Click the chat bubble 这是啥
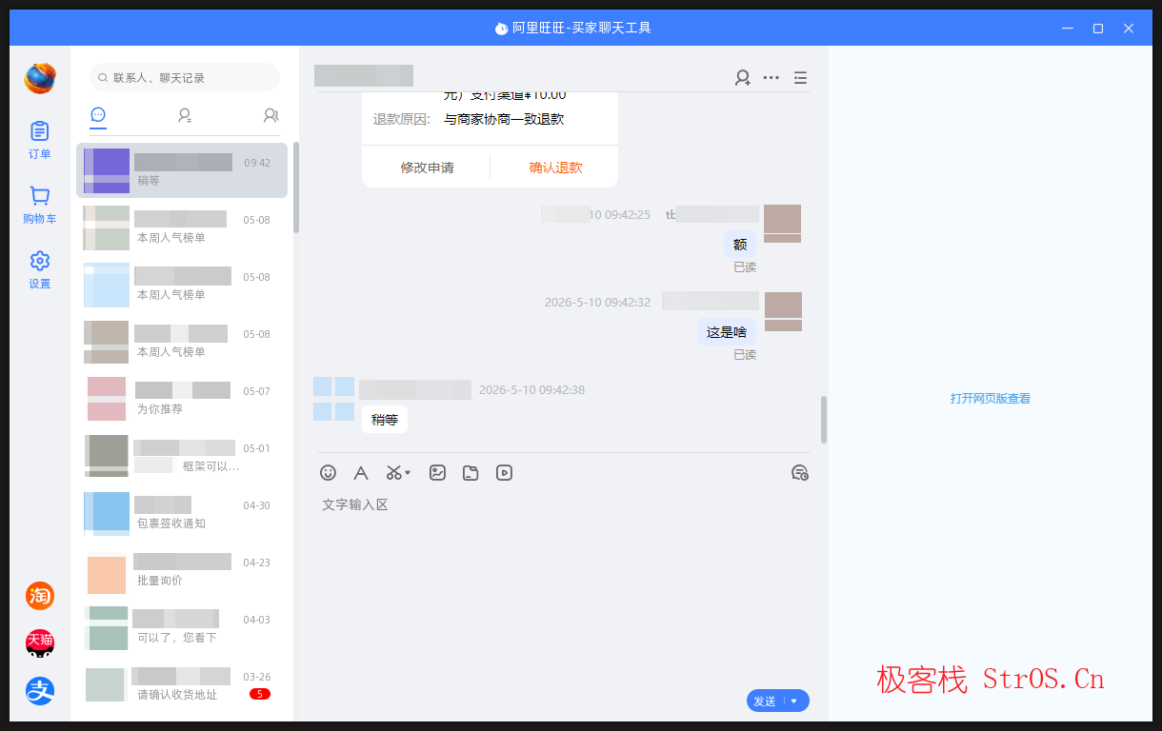1162x731 pixels. [727, 332]
